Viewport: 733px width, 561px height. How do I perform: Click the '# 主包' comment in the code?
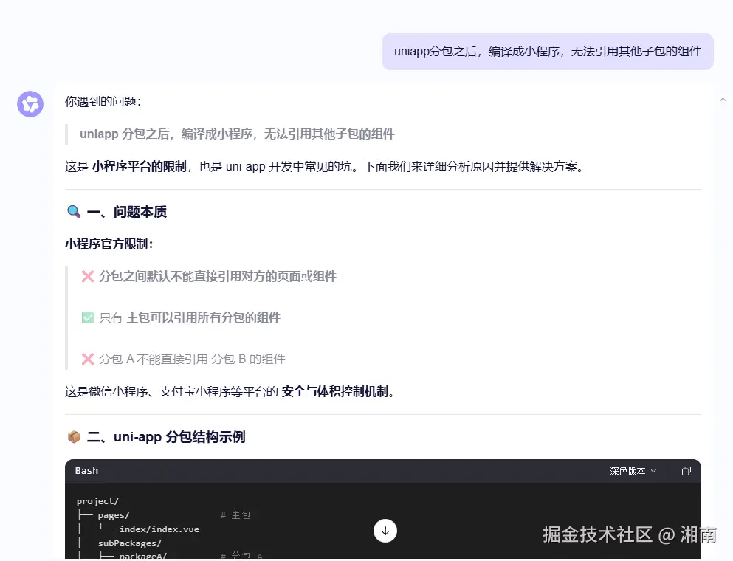click(x=235, y=515)
